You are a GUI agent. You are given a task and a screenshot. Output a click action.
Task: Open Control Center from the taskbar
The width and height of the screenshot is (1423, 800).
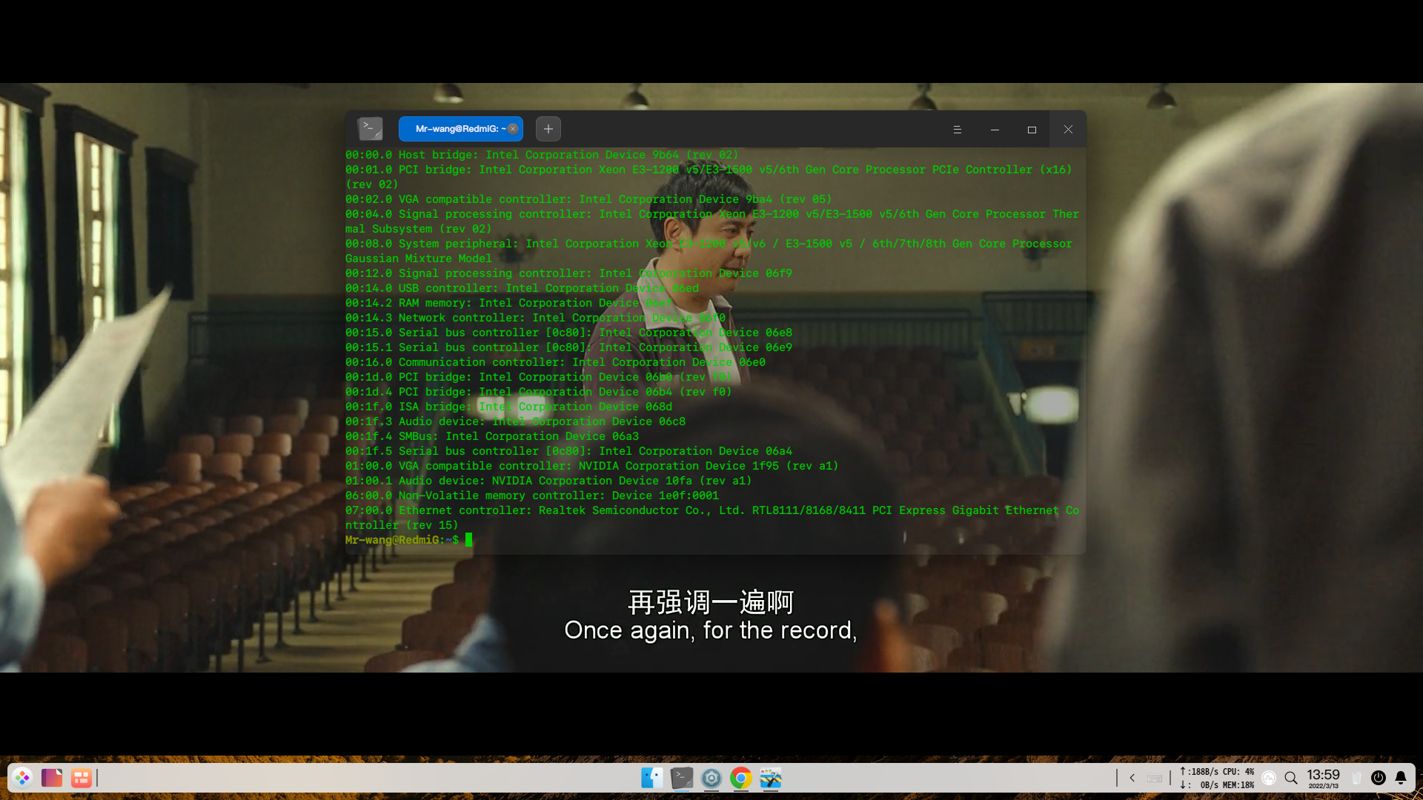coord(711,778)
